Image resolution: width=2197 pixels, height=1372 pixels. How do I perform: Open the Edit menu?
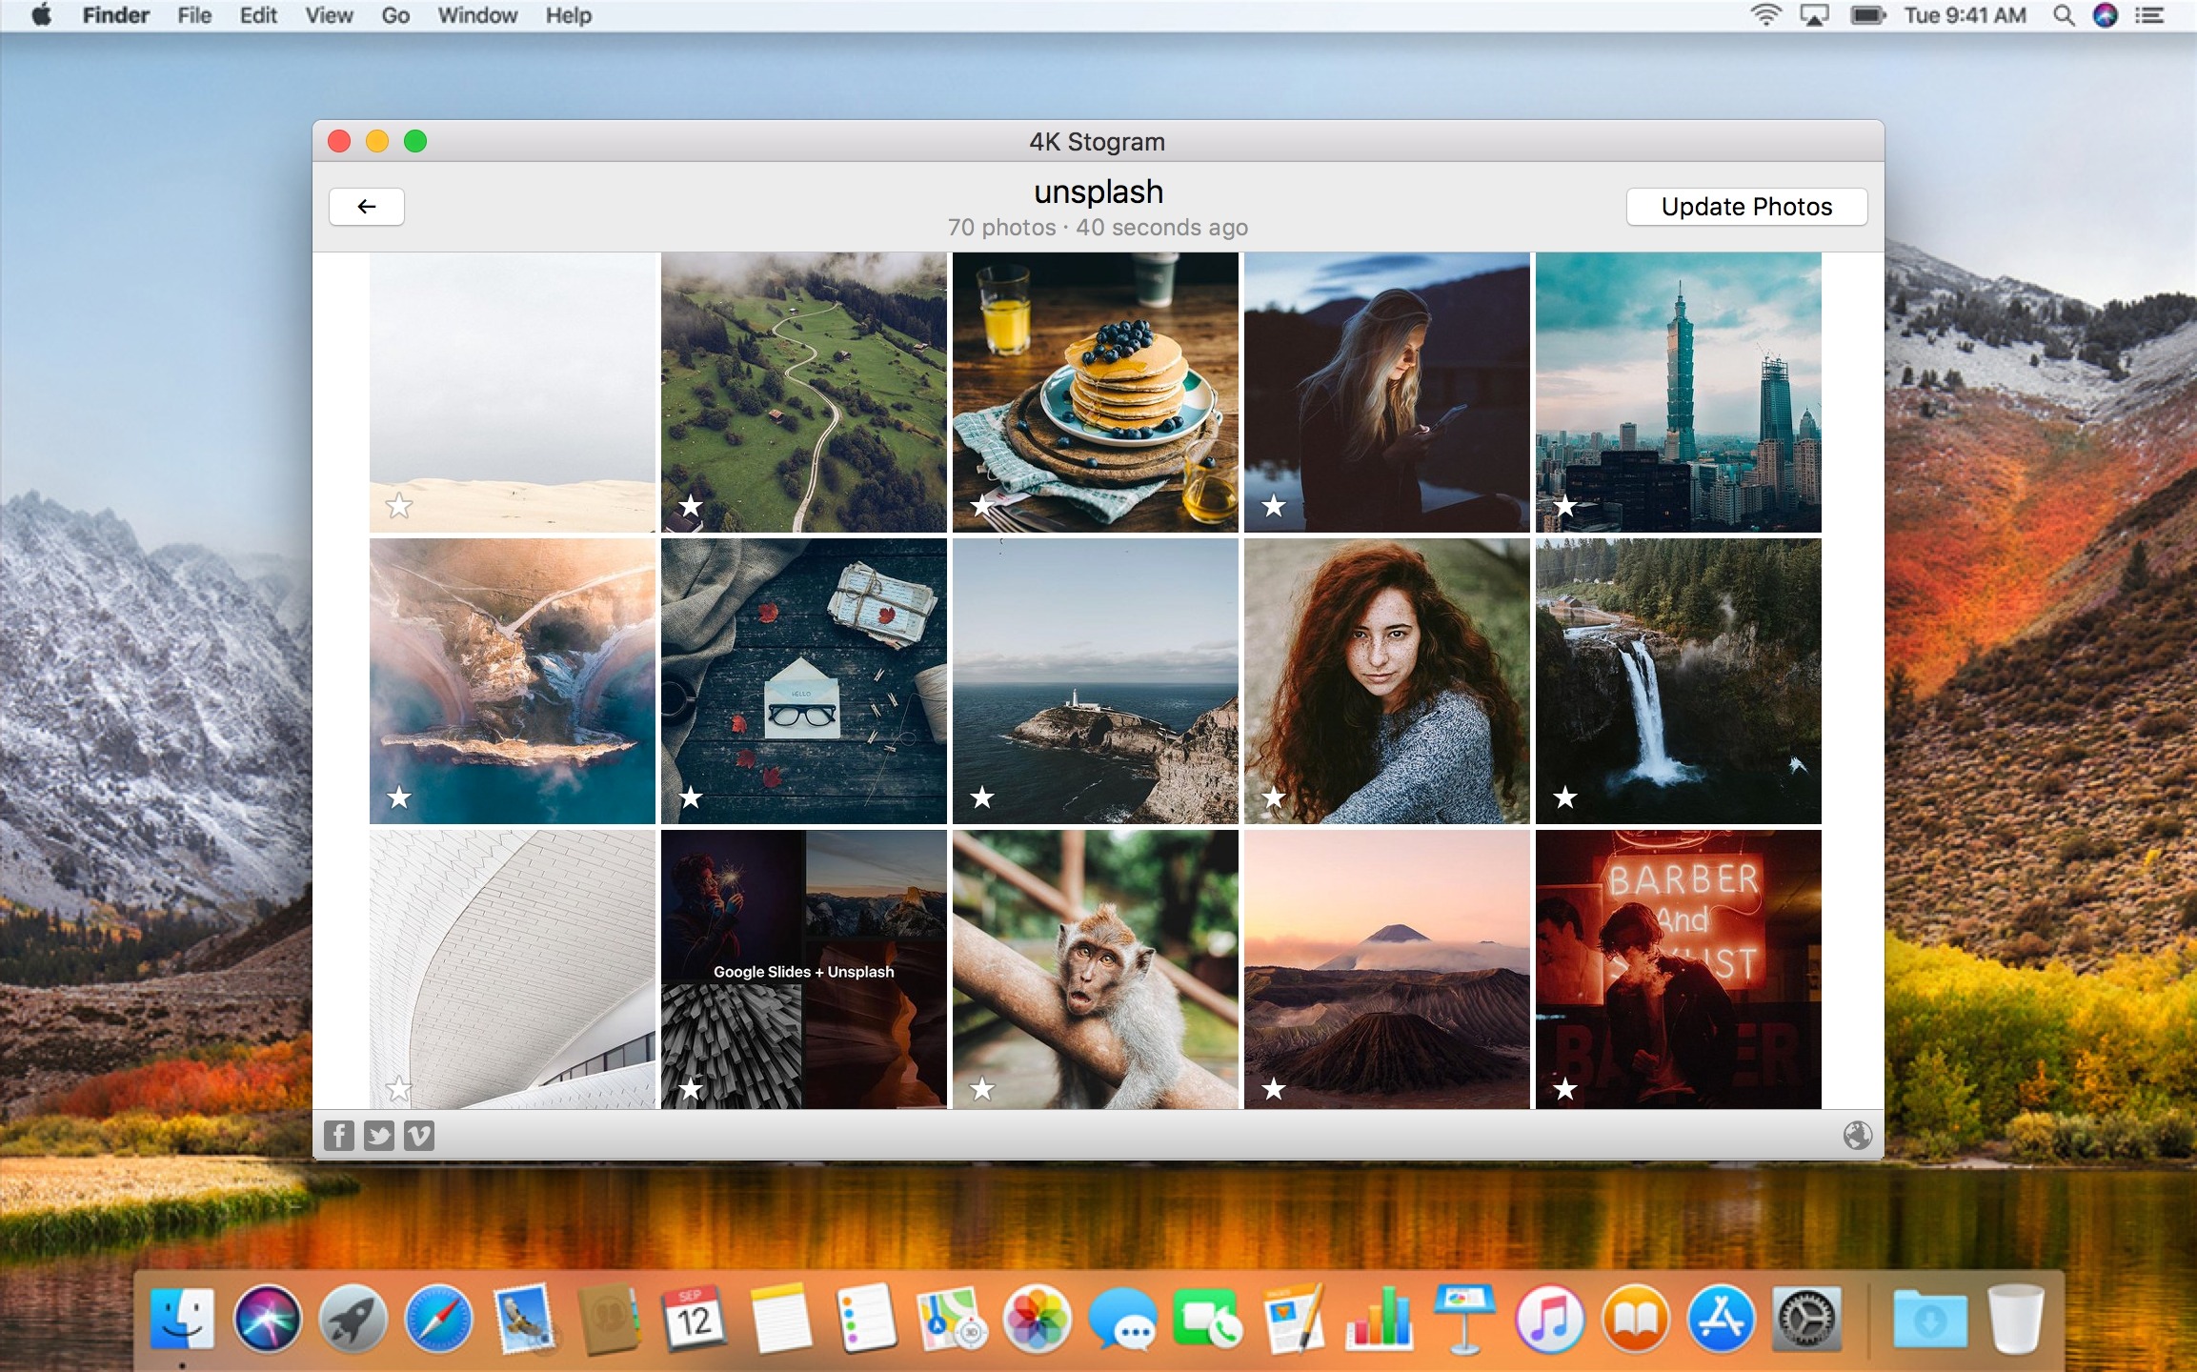point(258,15)
